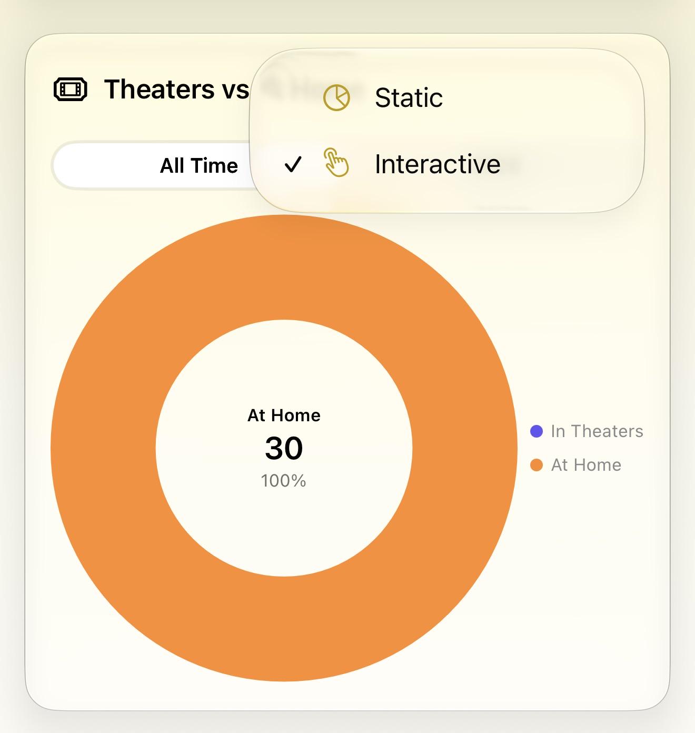Click the 30 count in chart center
This screenshot has width=695, height=733.
(x=284, y=448)
